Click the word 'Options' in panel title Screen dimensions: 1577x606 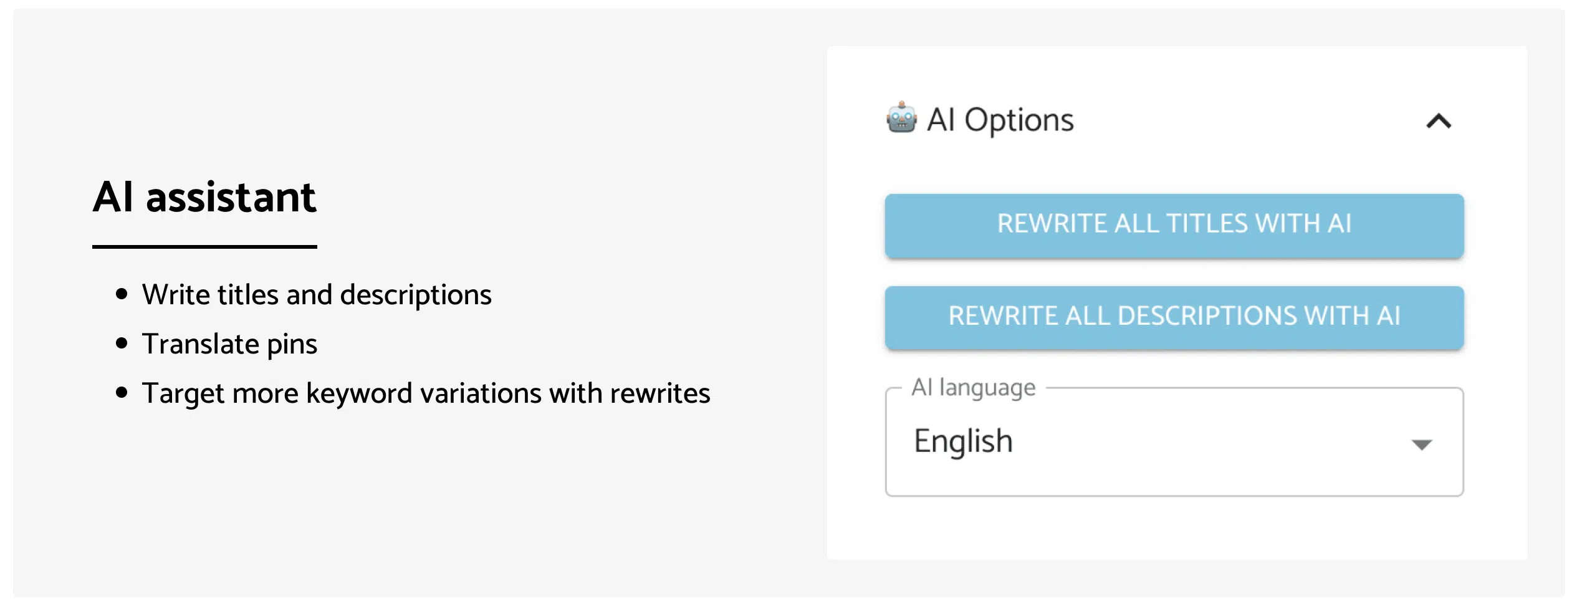click(1019, 120)
